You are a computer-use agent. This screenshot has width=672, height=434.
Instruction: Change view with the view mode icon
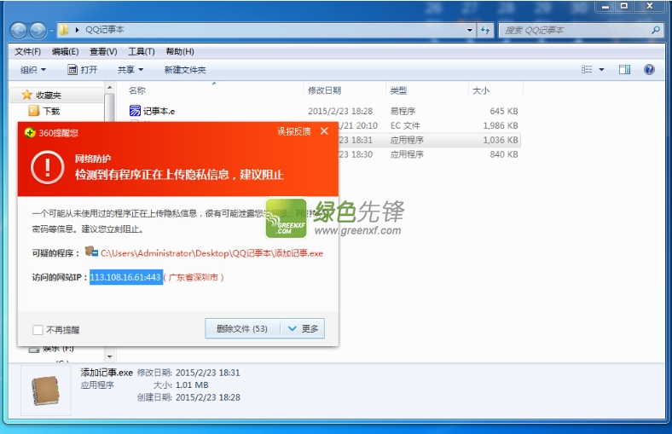[587, 69]
